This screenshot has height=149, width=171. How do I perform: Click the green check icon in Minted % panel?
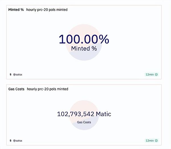pos(156,75)
